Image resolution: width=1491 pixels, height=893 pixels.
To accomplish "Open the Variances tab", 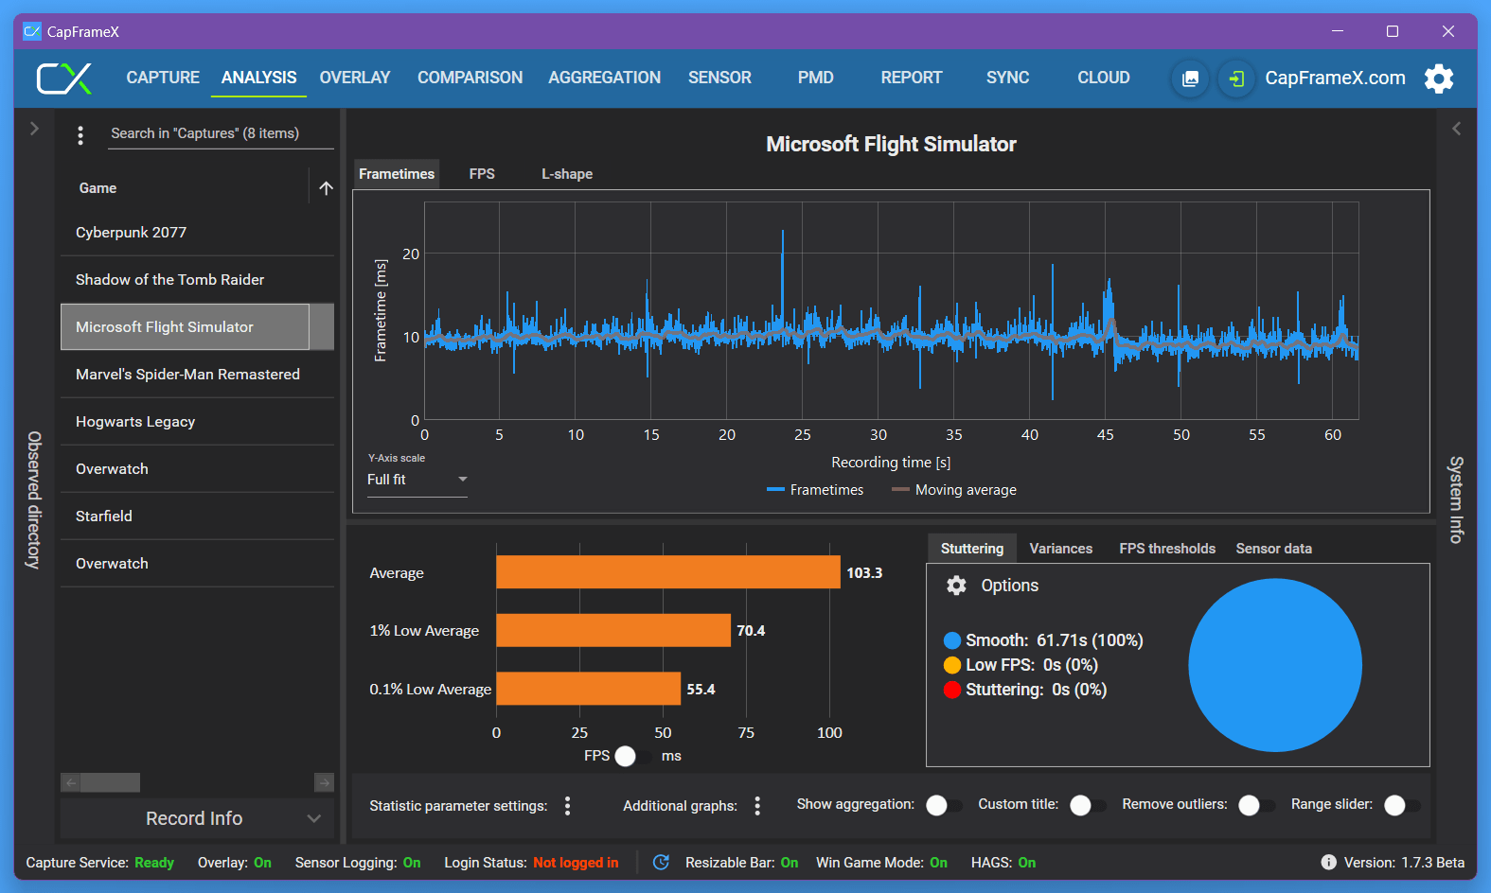I will coord(1060,549).
